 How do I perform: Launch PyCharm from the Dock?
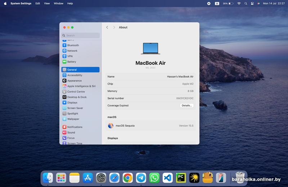click(x=181, y=178)
